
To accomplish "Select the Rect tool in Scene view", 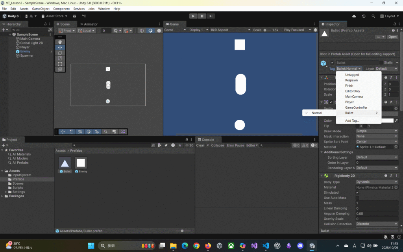I will pos(60,64).
